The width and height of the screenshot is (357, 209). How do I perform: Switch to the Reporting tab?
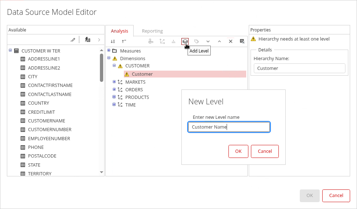click(x=152, y=31)
